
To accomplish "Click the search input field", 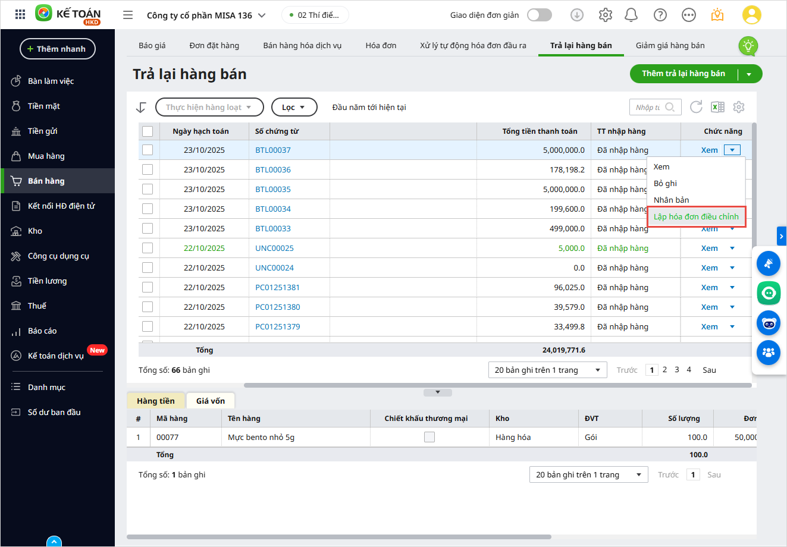I will pos(648,107).
